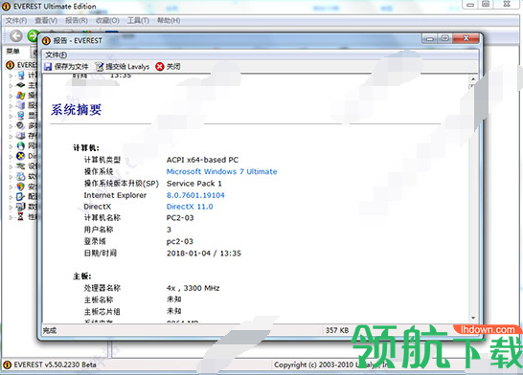Click the 357 KB status bar entry
Image resolution: width=523 pixels, height=375 pixels.
pyautogui.click(x=337, y=330)
